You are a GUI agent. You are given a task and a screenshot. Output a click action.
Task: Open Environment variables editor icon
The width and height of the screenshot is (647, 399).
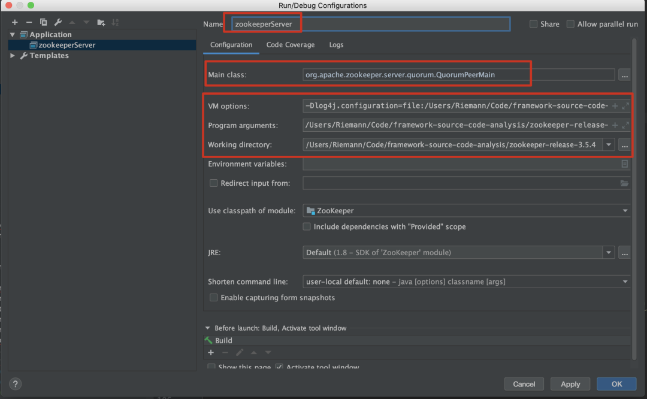625,164
